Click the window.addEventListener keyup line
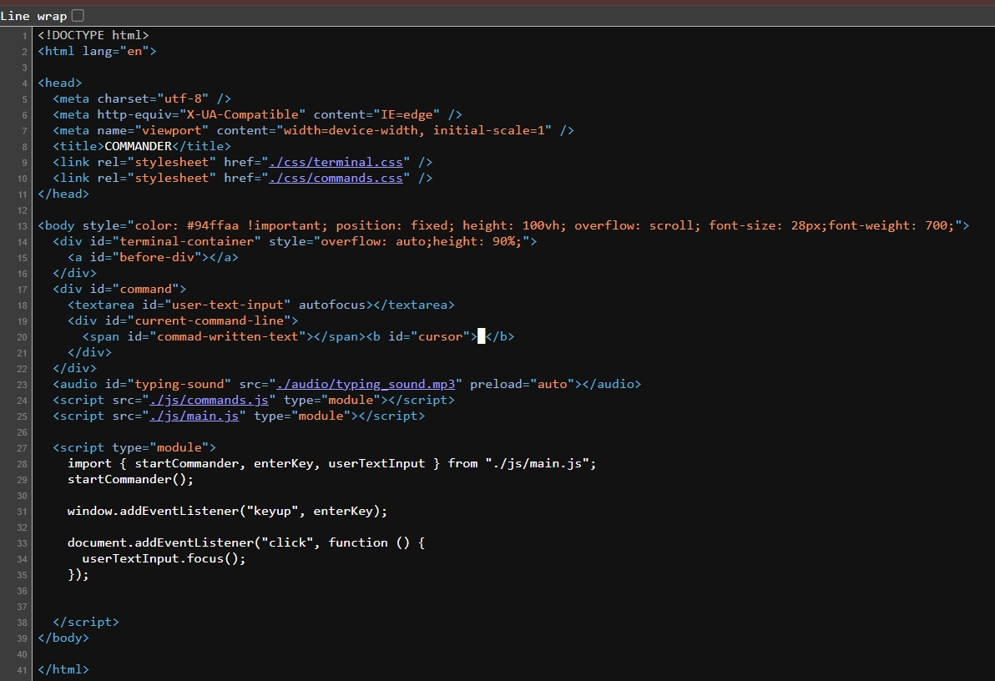995x681 pixels. click(x=227, y=511)
